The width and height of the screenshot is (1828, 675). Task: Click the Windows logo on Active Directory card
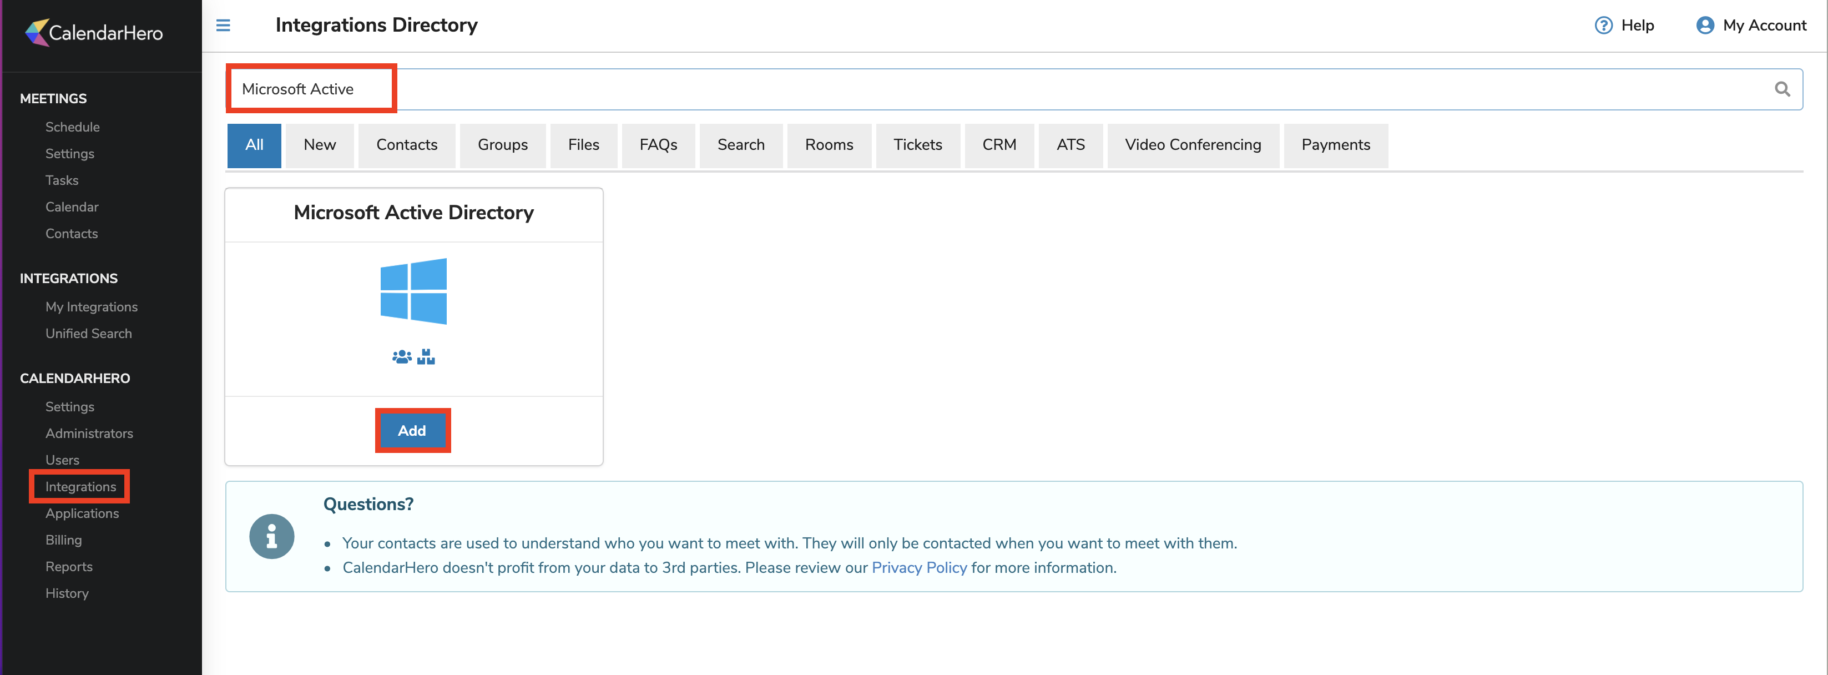pos(413,292)
